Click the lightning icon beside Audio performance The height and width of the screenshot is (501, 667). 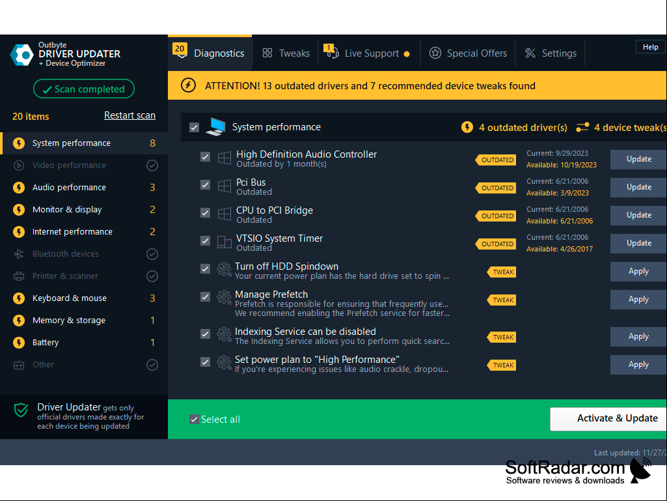pos(19,188)
